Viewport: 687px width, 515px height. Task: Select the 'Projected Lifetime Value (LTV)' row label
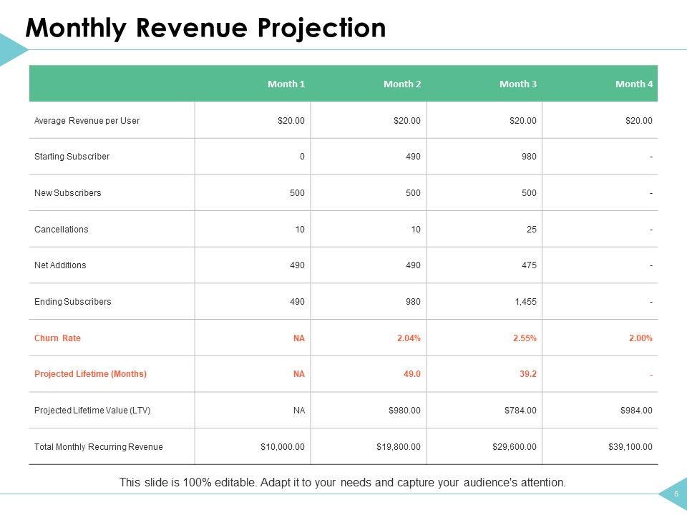click(92, 411)
